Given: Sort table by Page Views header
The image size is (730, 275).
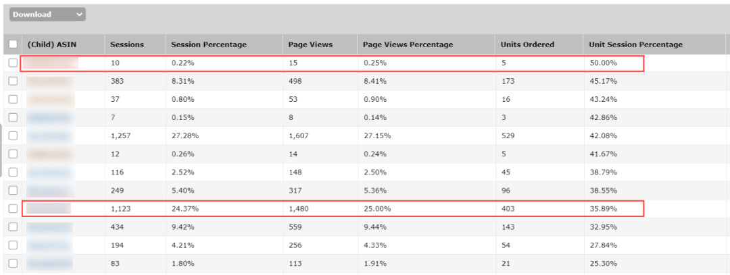Looking at the screenshot, I should [x=310, y=44].
